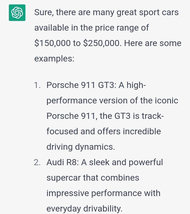Screen dimensions: 190x214
Task: Click the list number 1 marker
Action: [x=38, y=85]
